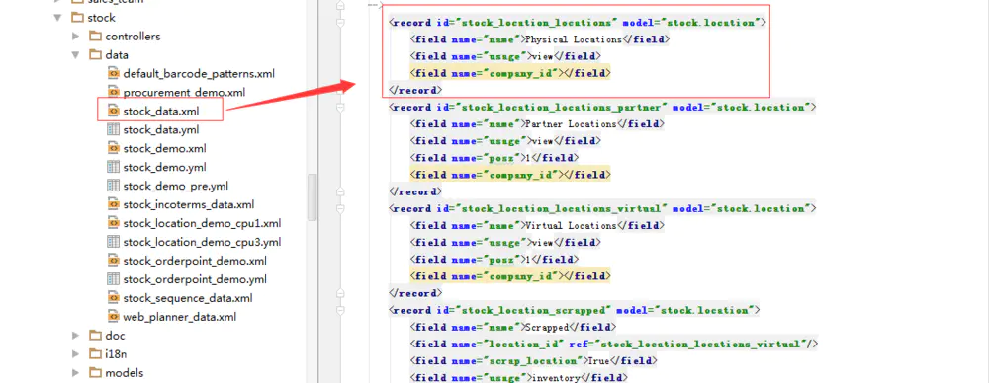The height and width of the screenshot is (383, 989).
Task: Click the usage 'inventory' field line
Action: pyautogui.click(x=518, y=377)
